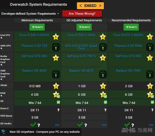Image resolution: width=155 pixels, height=136 pixels.
Task: Click magnifier icon under Nvidia Graphics Card
Action: click(1, 65)
